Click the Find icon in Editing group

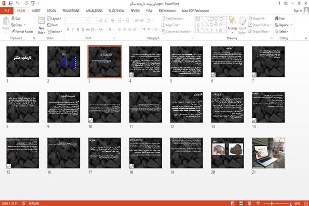point(280,19)
